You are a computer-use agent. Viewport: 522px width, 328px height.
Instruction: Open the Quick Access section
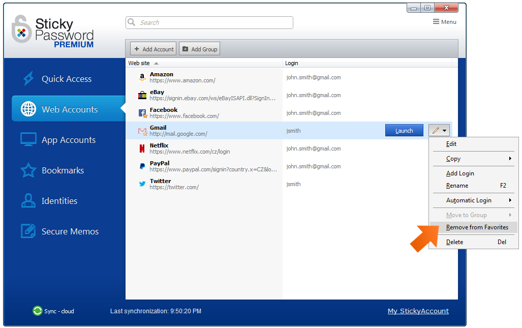67,79
